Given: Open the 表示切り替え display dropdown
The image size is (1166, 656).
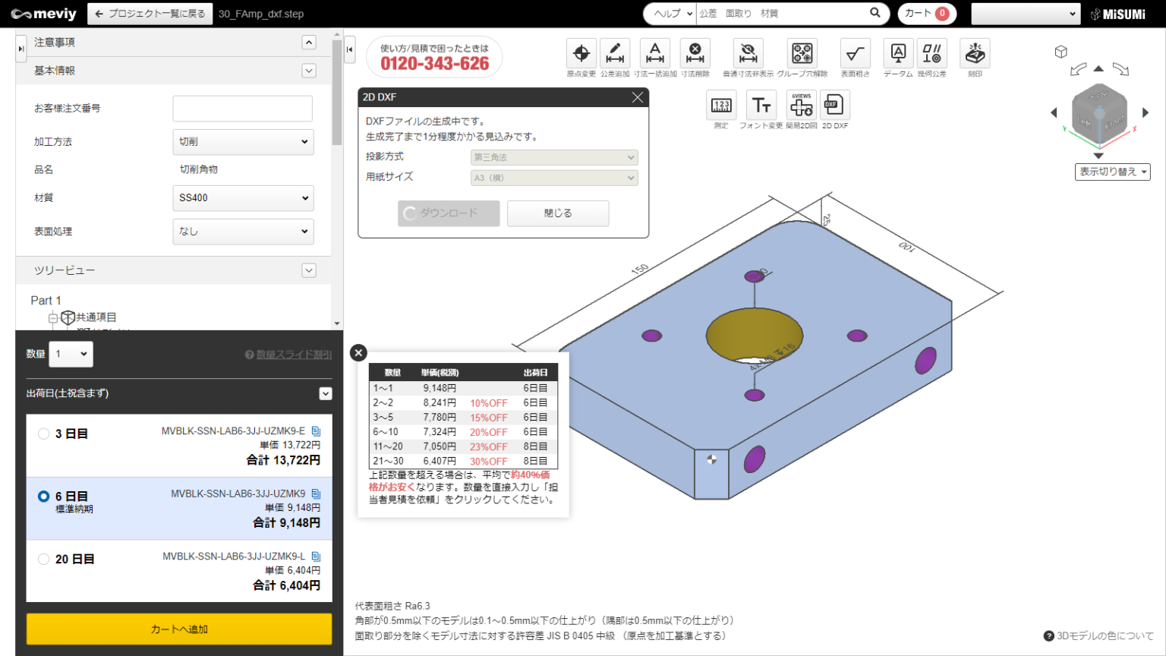Looking at the screenshot, I should [1112, 172].
